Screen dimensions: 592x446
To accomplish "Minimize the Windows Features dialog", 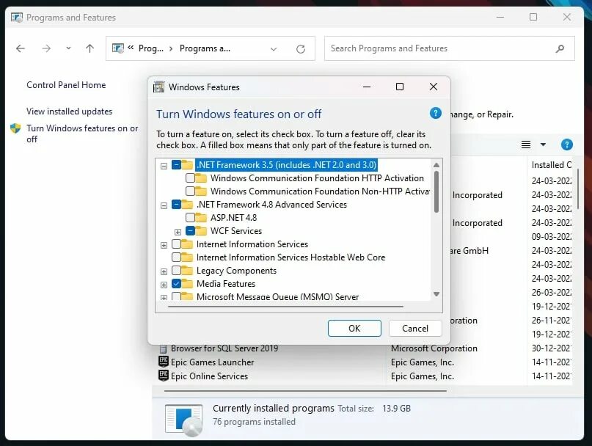I will tap(367, 87).
